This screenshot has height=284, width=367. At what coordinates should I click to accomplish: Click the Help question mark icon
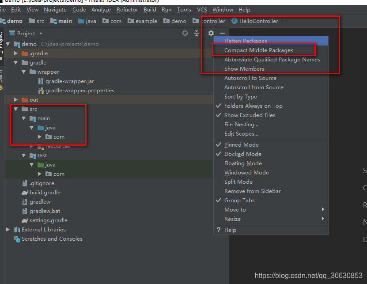click(219, 230)
